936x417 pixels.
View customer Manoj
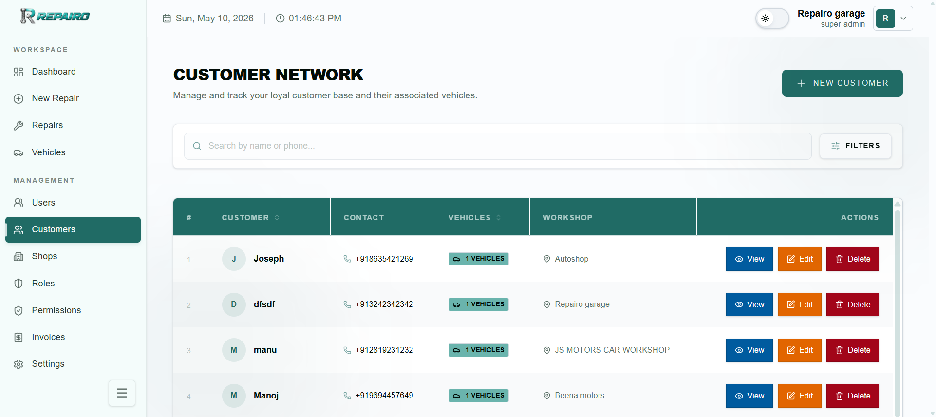click(749, 396)
